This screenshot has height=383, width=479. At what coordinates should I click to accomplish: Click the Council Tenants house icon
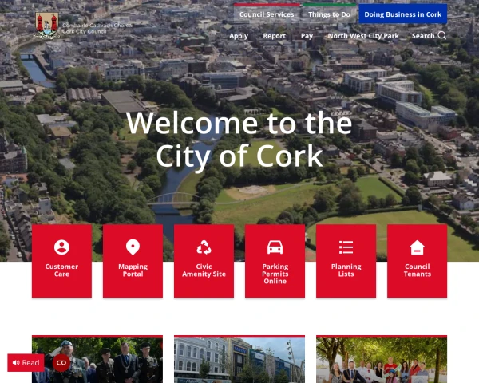point(418,247)
